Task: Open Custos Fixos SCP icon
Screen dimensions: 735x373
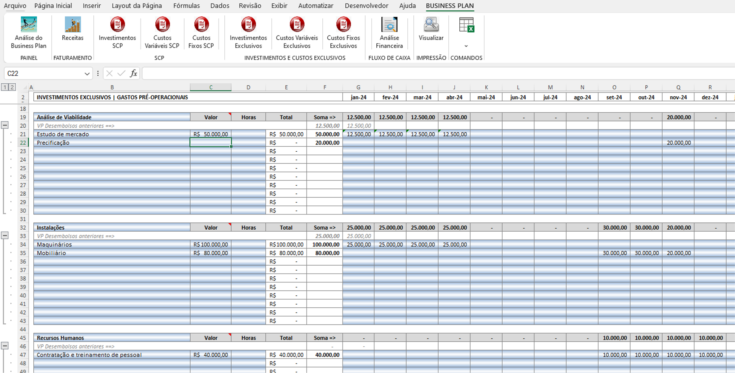Action: pyautogui.click(x=201, y=24)
